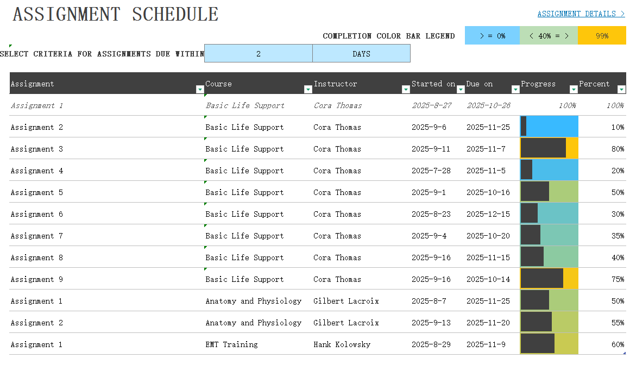Select the yellow 99% legend swatch
Viewport: 630px width, 371px height.
[602, 35]
